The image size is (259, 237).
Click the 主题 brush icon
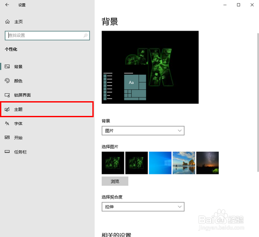pyautogui.click(x=7, y=109)
